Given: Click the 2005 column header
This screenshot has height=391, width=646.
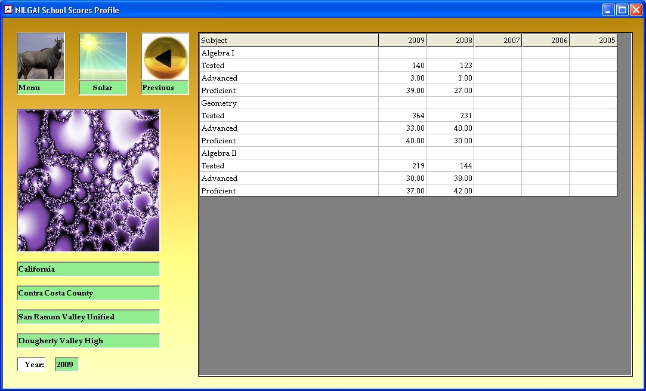Looking at the screenshot, I should click(593, 41).
